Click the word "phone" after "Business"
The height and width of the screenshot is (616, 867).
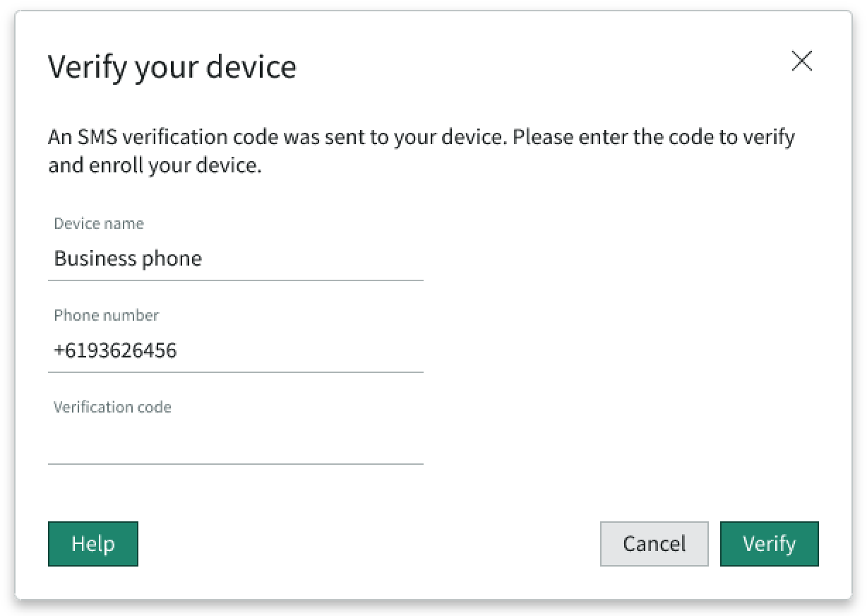172,259
